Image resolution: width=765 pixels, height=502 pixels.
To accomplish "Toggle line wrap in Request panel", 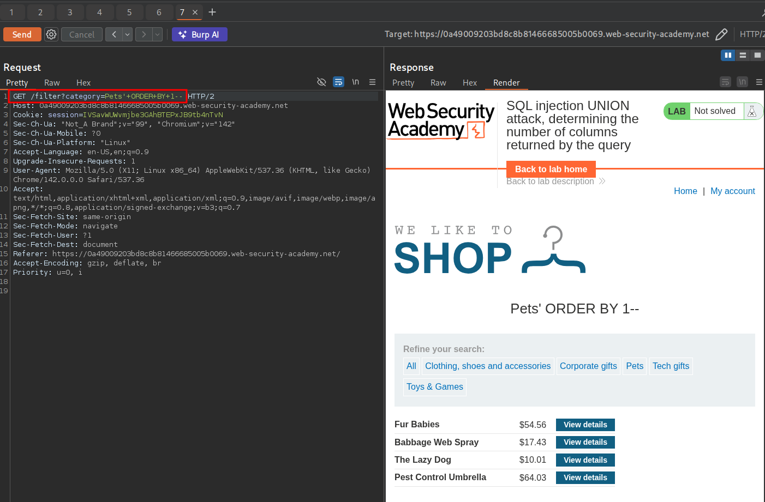I will tap(338, 82).
